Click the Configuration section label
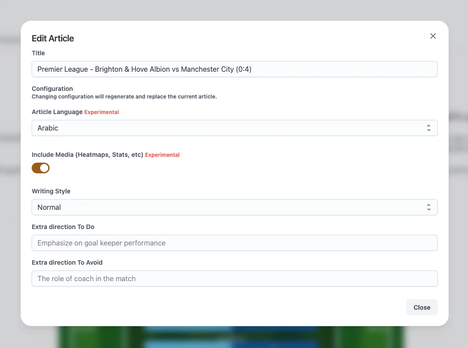 click(52, 89)
